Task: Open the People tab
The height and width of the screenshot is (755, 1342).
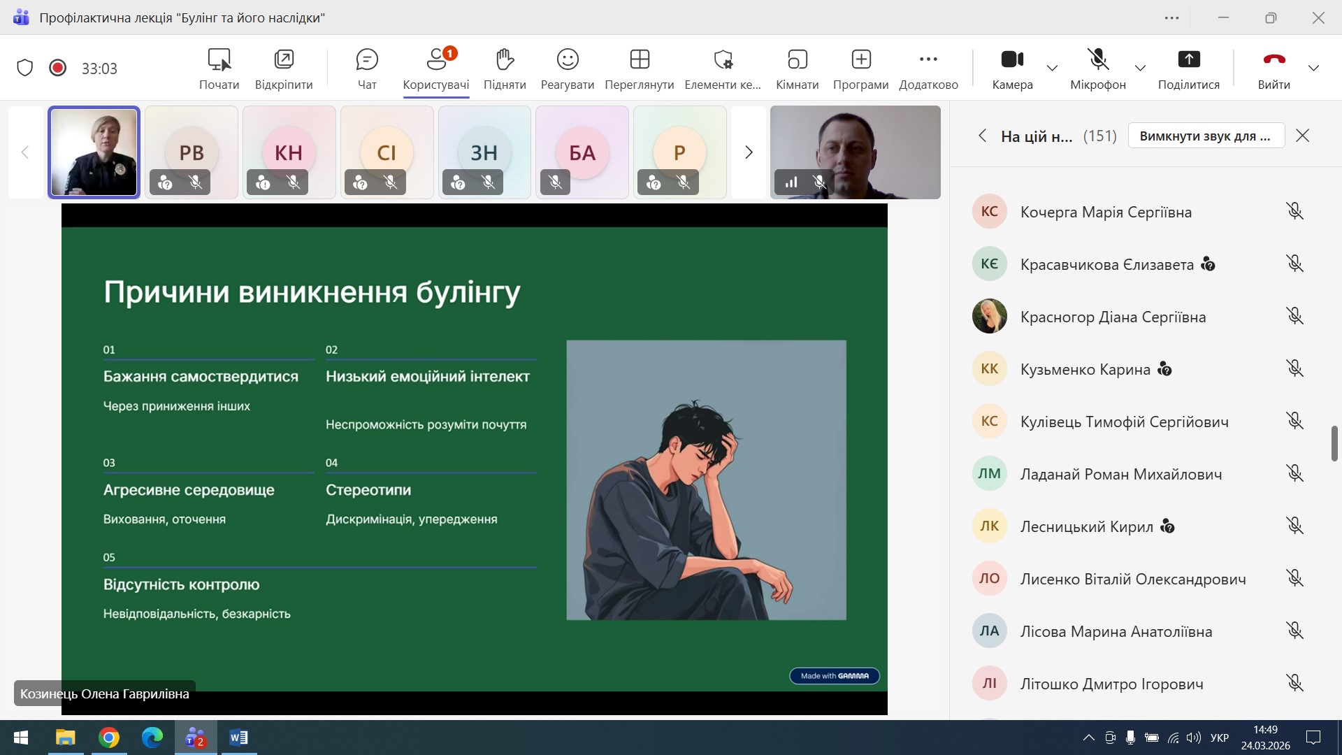Action: (x=436, y=60)
